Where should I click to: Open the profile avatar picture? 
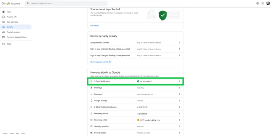(268, 3)
